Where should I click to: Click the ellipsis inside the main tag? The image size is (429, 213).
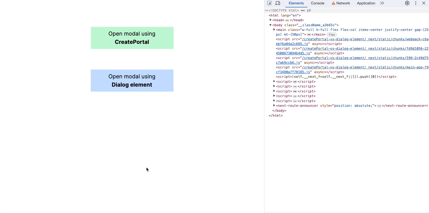tap(309, 35)
